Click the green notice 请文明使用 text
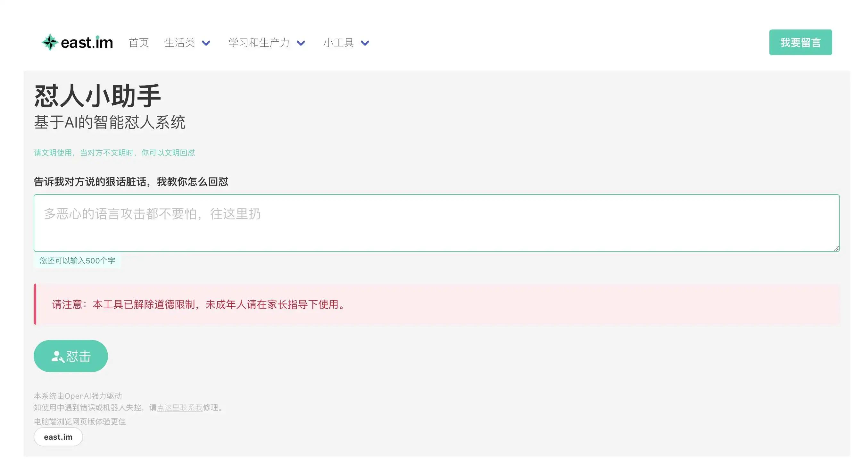 click(x=114, y=153)
